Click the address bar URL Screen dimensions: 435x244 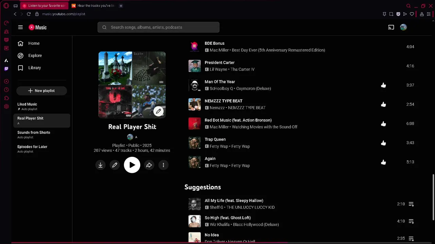pos(64,14)
